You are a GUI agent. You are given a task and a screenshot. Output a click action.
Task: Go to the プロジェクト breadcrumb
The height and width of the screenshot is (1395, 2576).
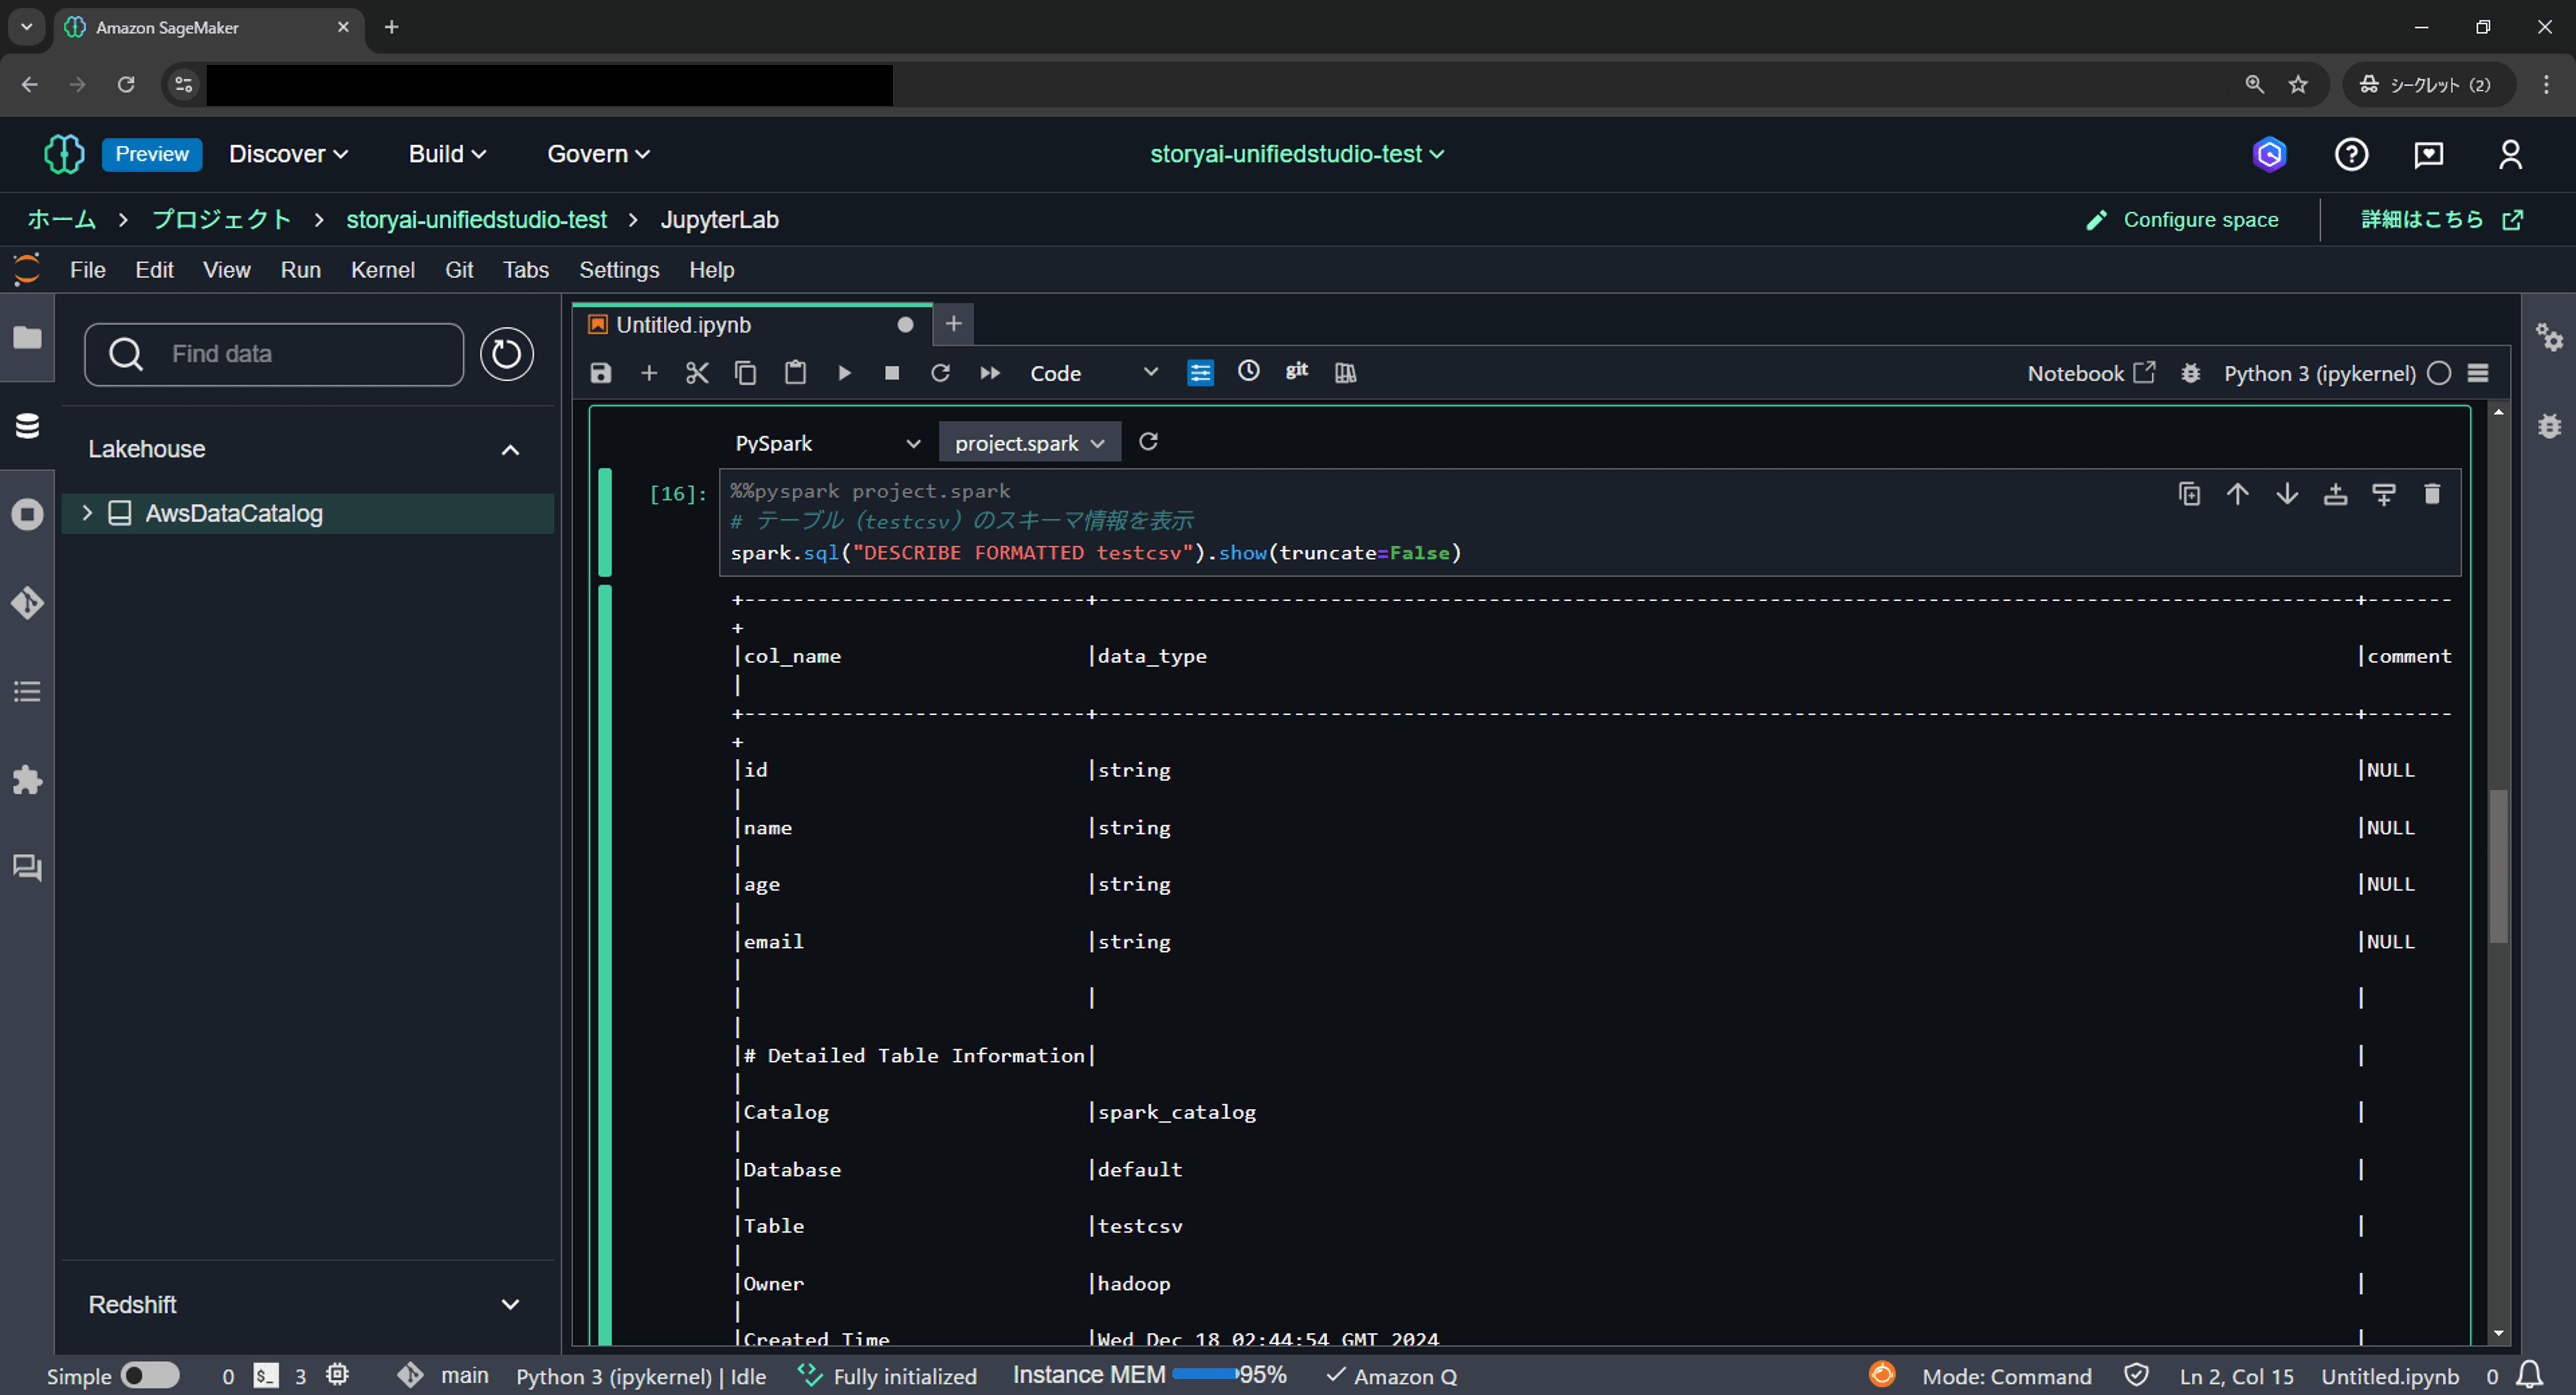point(221,220)
